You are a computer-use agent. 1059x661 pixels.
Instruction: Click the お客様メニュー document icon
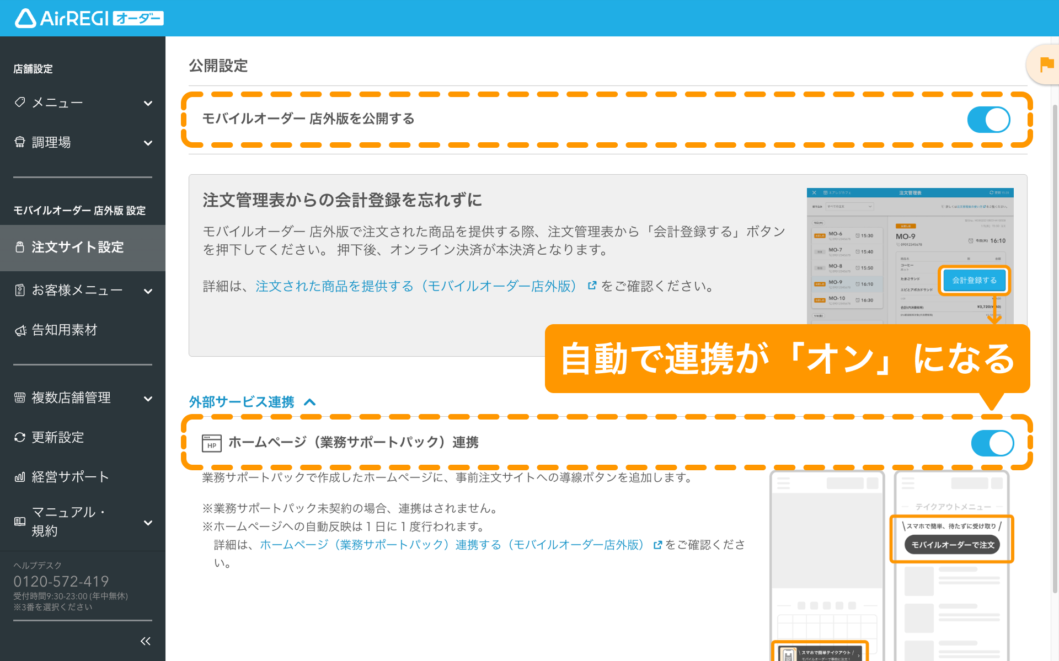(x=20, y=290)
